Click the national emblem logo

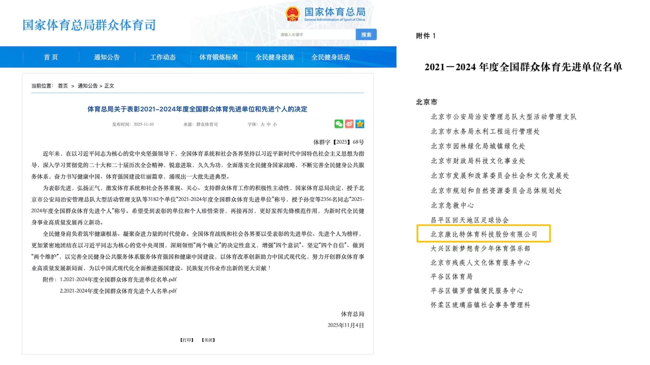[x=292, y=14]
